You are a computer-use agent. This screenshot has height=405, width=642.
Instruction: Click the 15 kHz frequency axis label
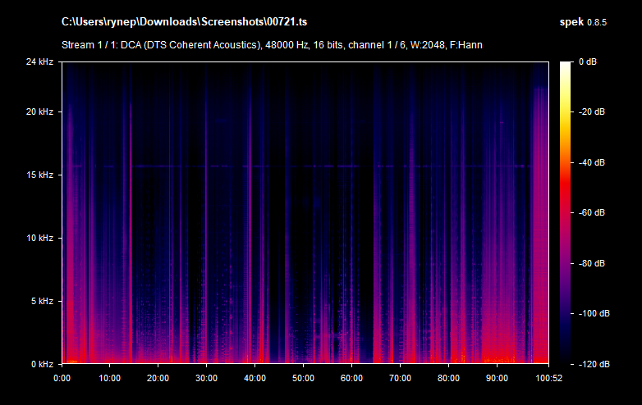click(x=40, y=175)
